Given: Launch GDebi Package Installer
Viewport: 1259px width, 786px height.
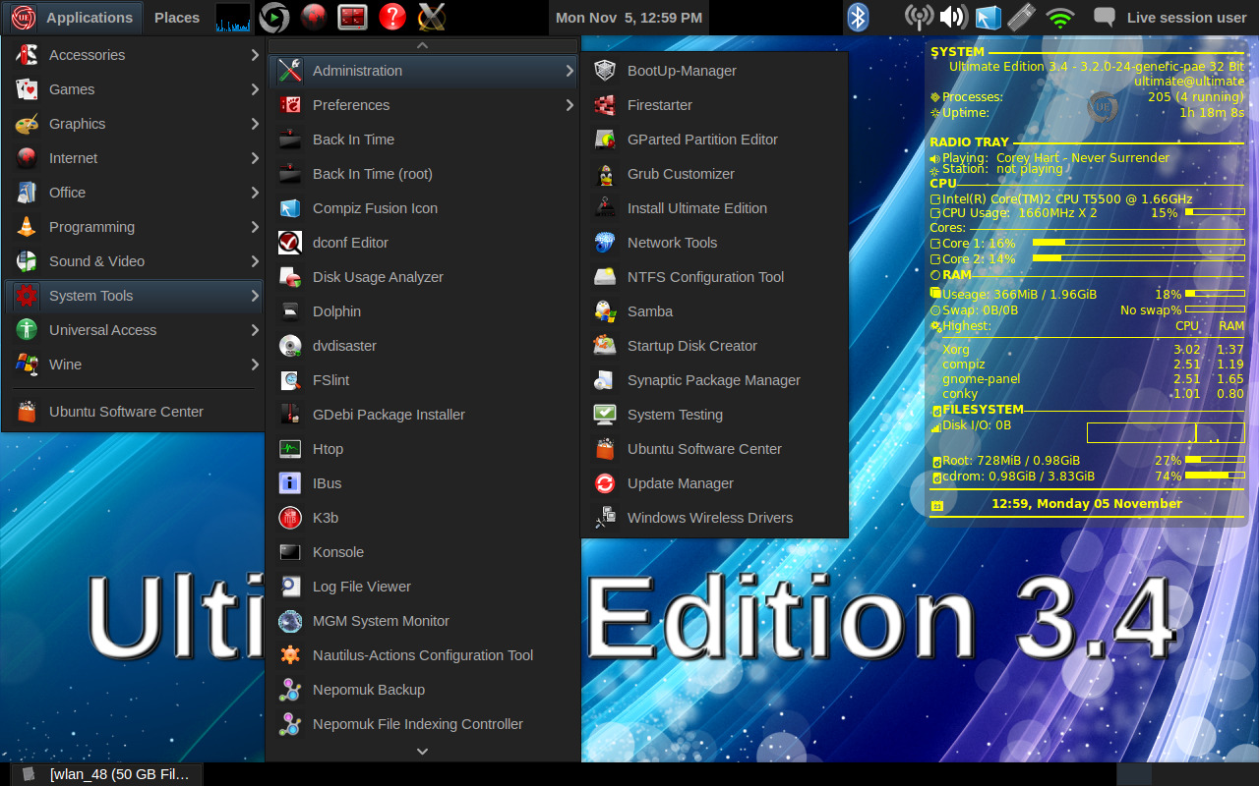Looking at the screenshot, I should pyautogui.click(x=423, y=415).
